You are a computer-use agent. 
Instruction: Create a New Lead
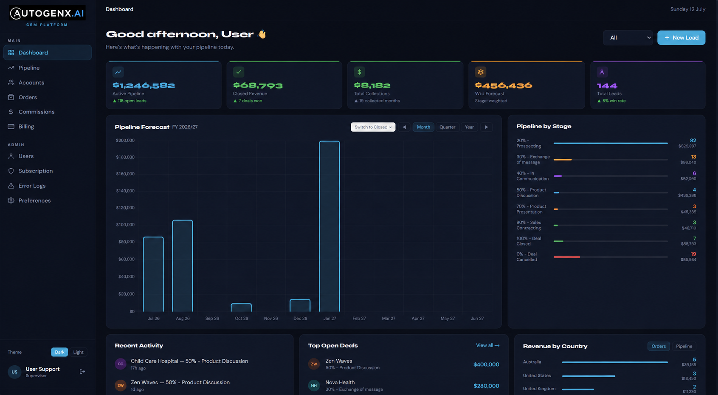(681, 38)
